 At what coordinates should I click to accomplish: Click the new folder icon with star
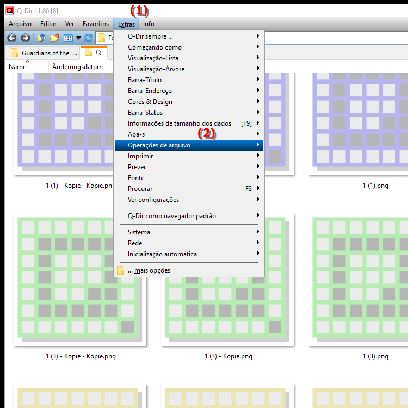pos(54,38)
